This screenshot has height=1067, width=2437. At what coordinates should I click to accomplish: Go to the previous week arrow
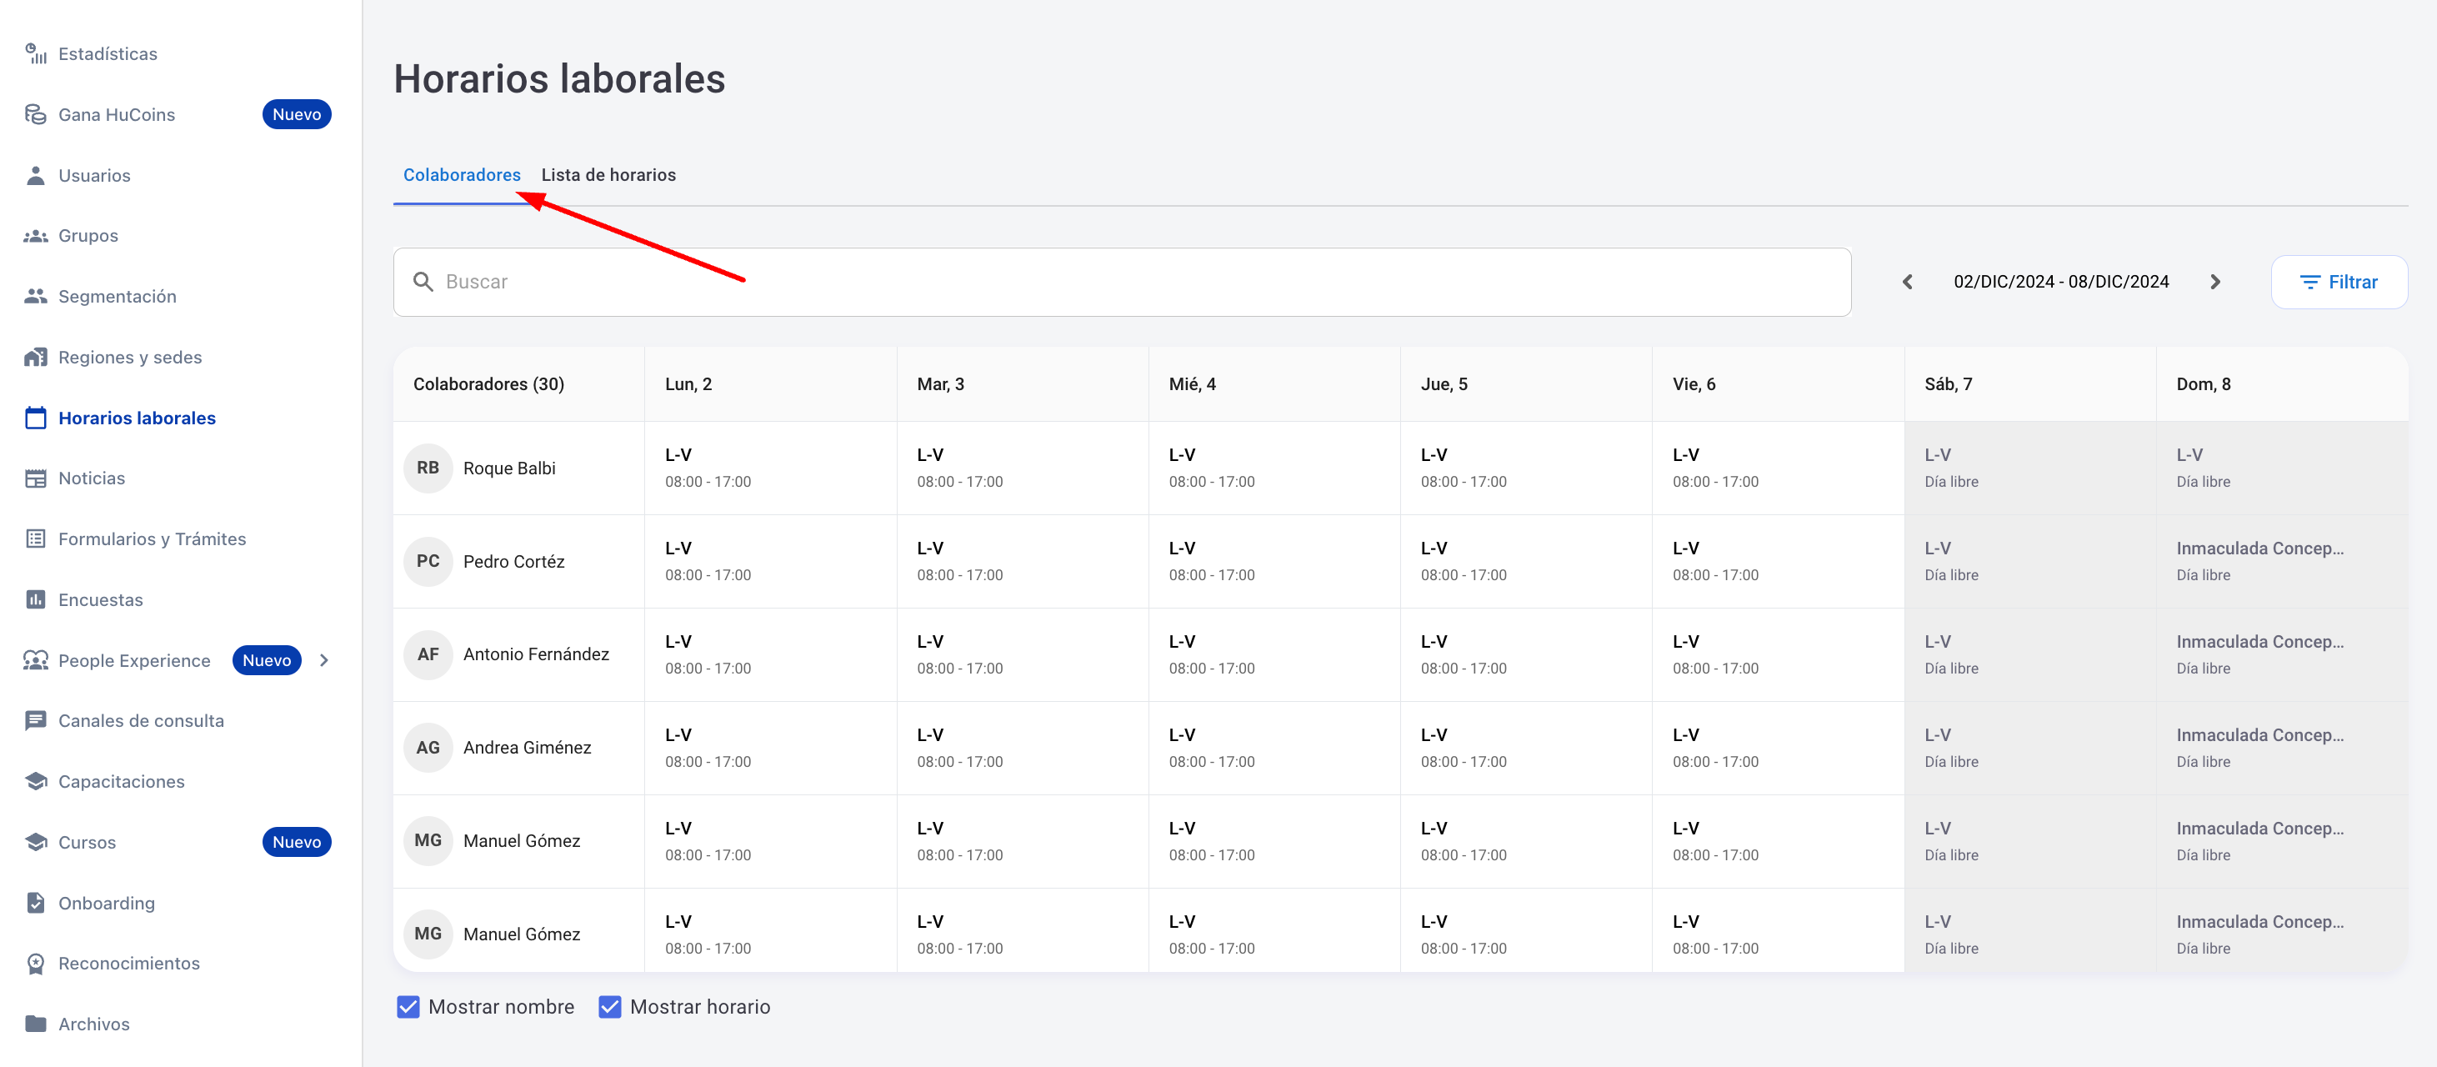(1907, 282)
